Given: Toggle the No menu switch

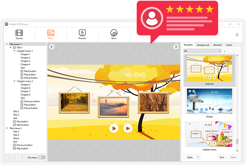Looking at the screenshot, I should pos(42,157).
